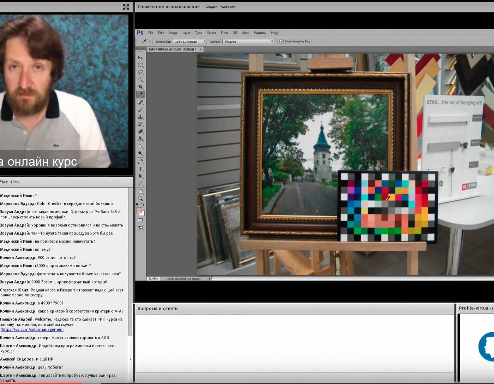Viewport: 494px width, 384px height.
Task: Open the Layer menu
Action: point(186,33)
